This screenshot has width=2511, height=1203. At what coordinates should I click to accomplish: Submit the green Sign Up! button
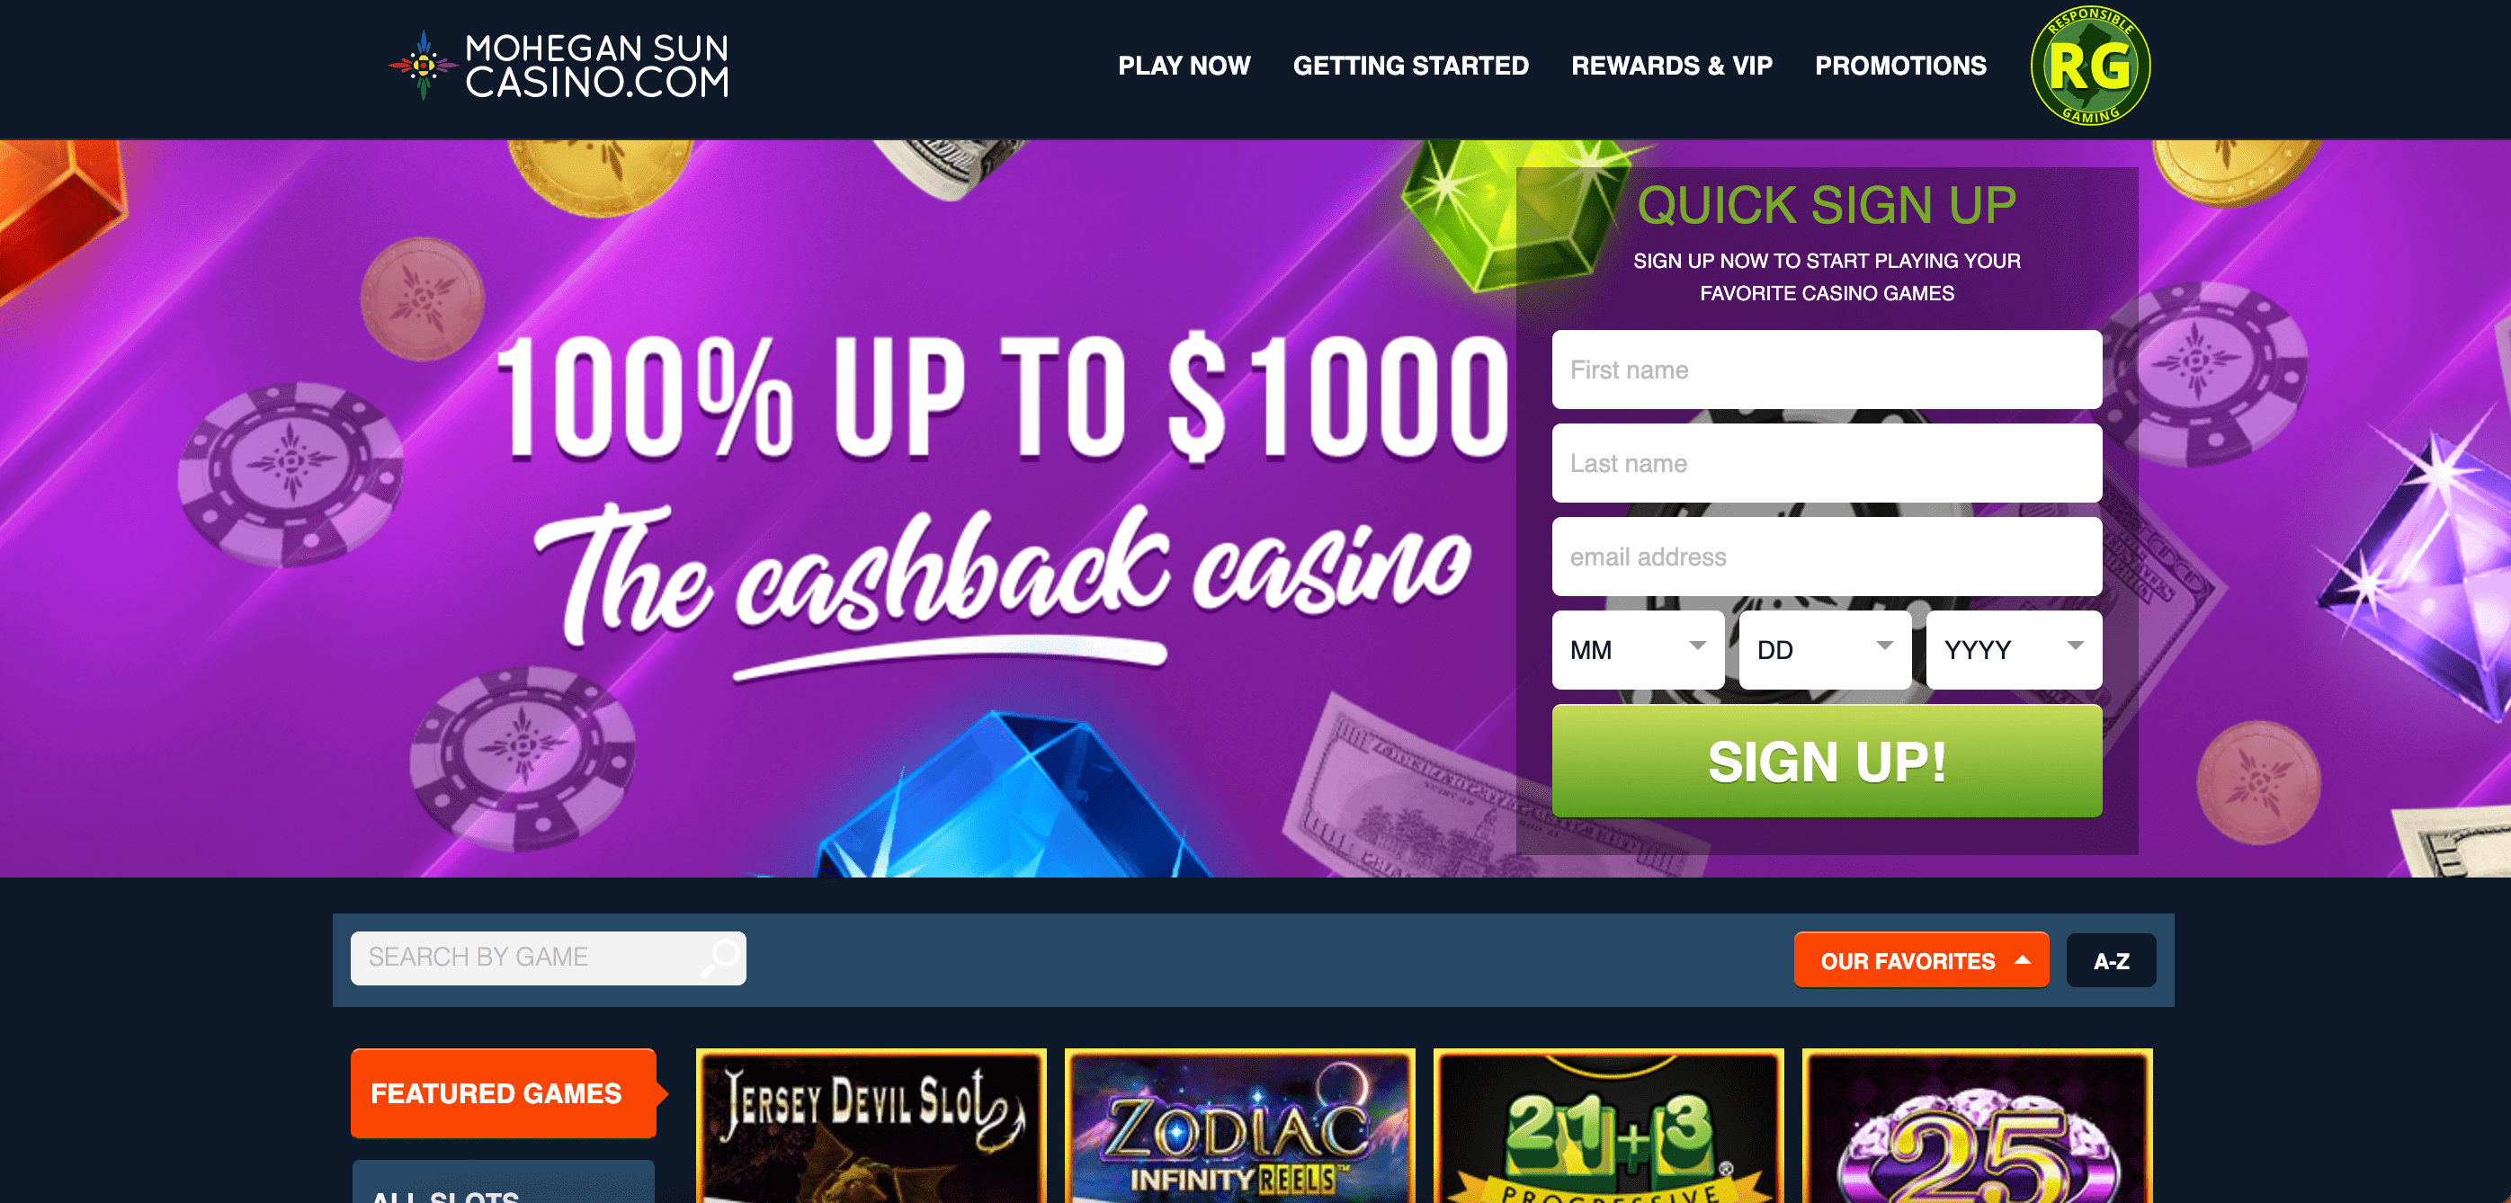(x=1827, y=761)
